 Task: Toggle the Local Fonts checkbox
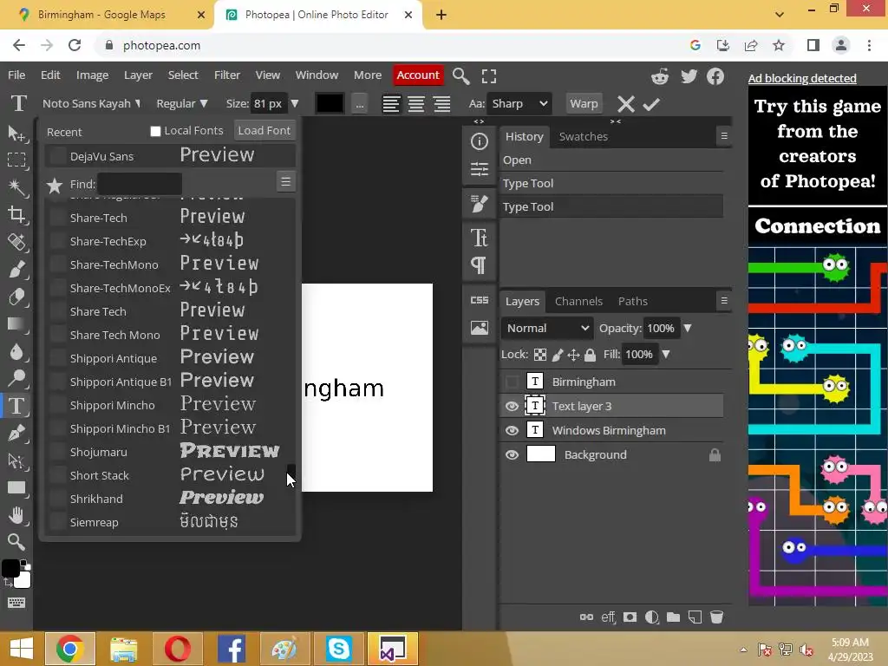pyautogui.click(x=156, y=132)
